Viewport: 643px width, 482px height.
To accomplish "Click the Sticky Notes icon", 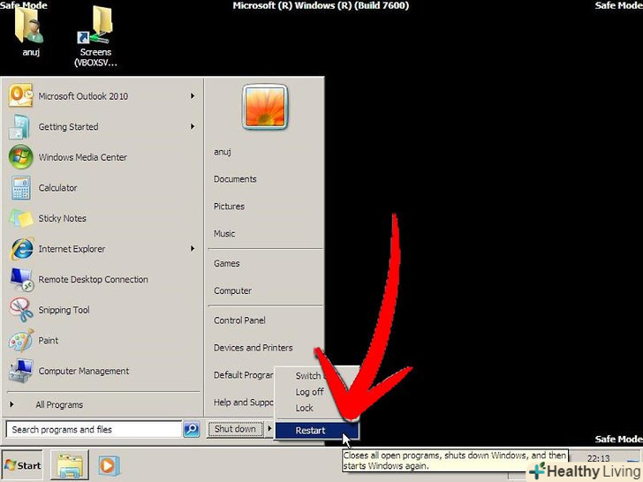I will [x=21, y=218].
